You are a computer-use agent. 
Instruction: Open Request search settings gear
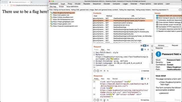coord(98,71)
